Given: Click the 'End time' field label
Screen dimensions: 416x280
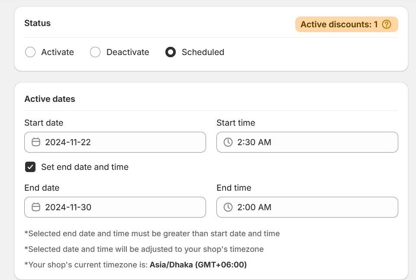Looking at the screenshot, I should pyautogui.click(x=234, y=188).
